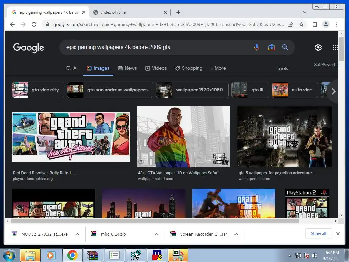Screen dimensions: 349x262
Task: Click the horizontal scrollbar thumb
Action: pyautogui.click(x=154, y=221)
